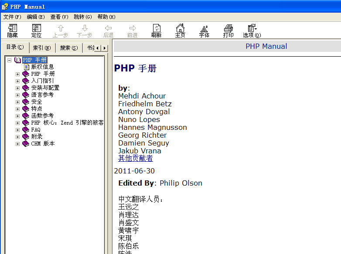Click the page icon beside 版权信息
Viewport: 341px width, 254px height.
point(27,67)
